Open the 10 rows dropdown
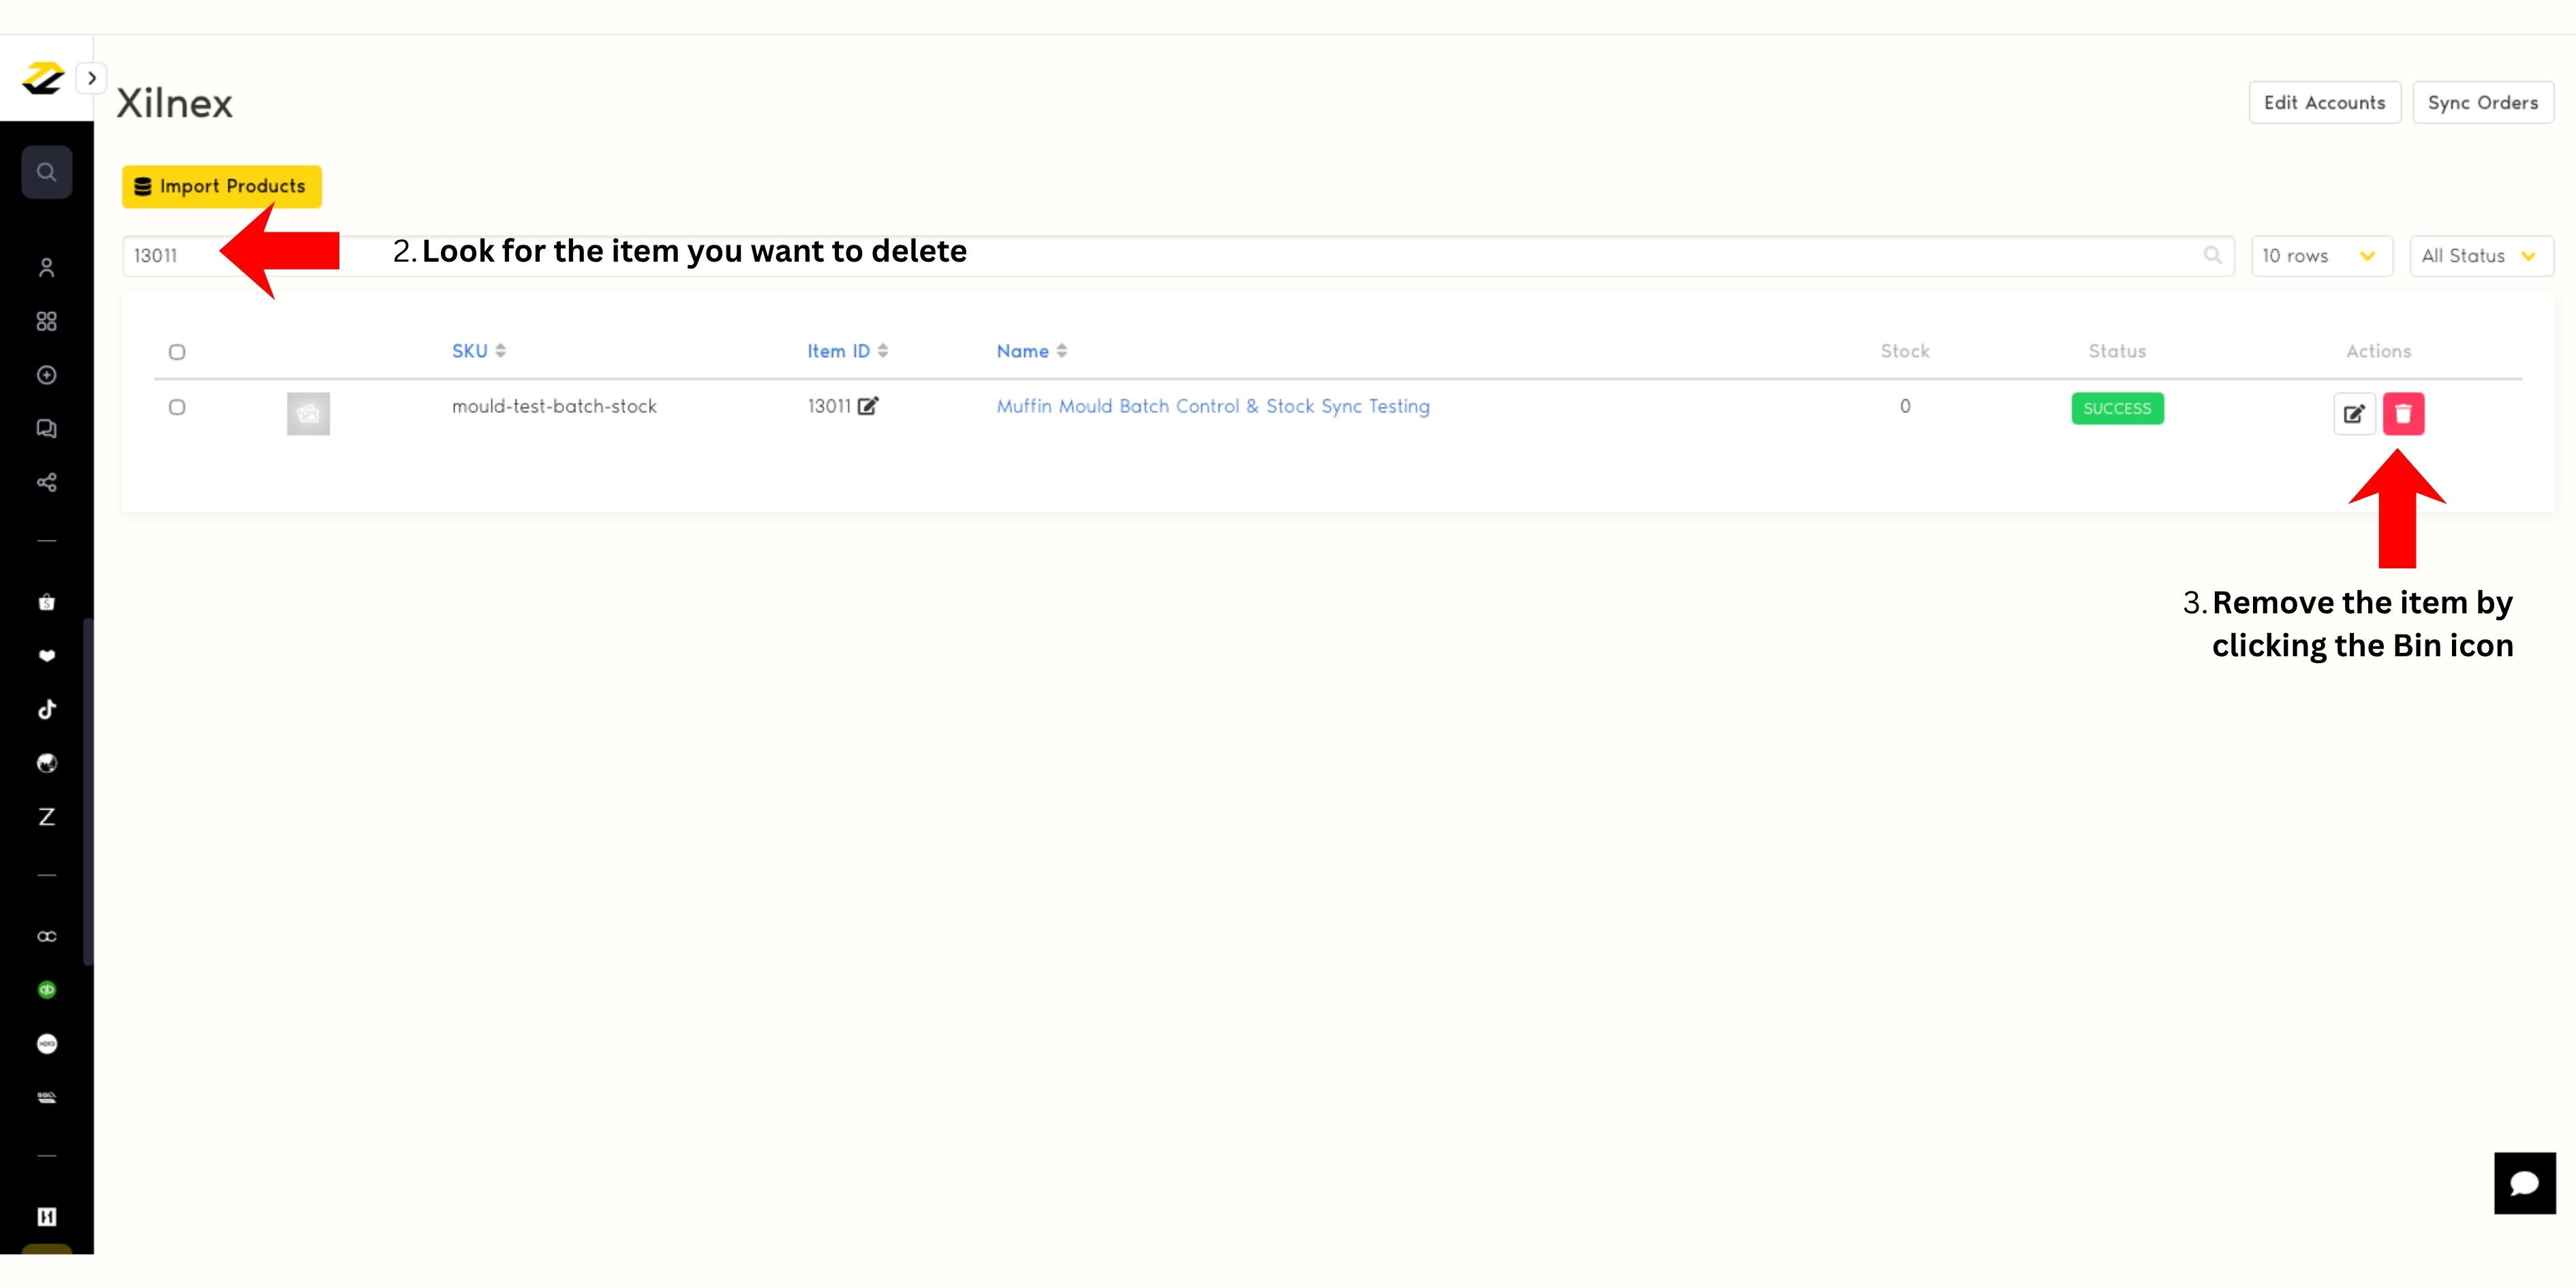Image resolution: width=2576 pixels, height=1288 pixels. [x=2320, y=256]
